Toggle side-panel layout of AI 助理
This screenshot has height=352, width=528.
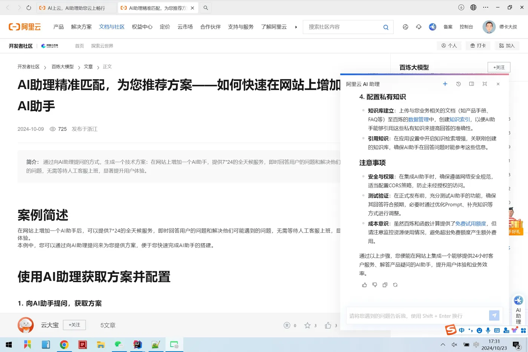(x=471, y=84)
